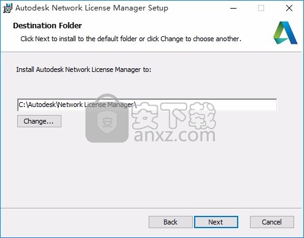Click the Destination Folder heading
The height and width of the screenshot is (238, 304).
pos(47,26)
